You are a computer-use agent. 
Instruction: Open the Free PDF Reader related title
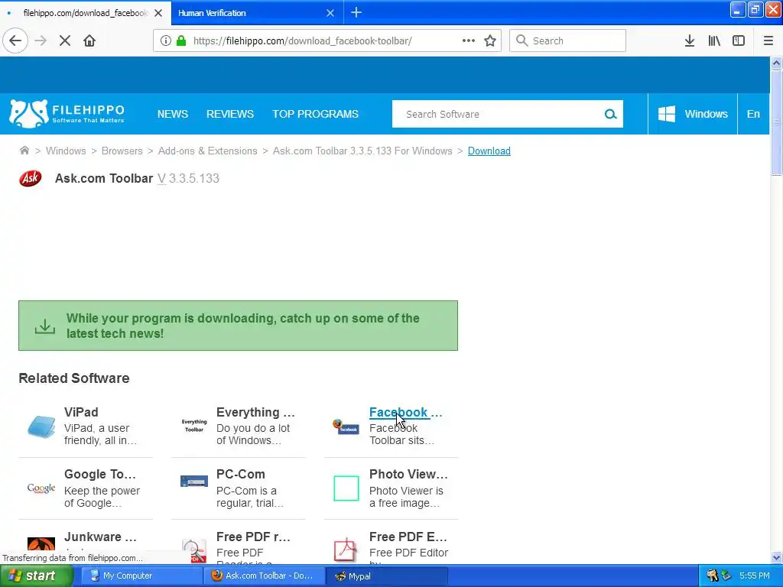[253, 537]
